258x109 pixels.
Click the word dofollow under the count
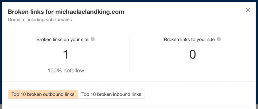74,71
